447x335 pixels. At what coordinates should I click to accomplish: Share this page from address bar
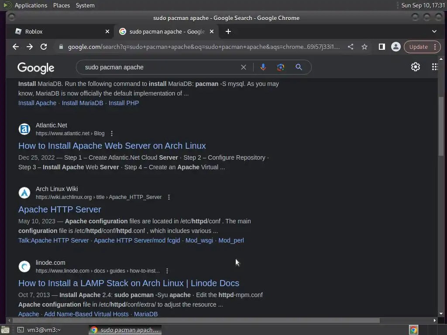[x=351, y=47]
